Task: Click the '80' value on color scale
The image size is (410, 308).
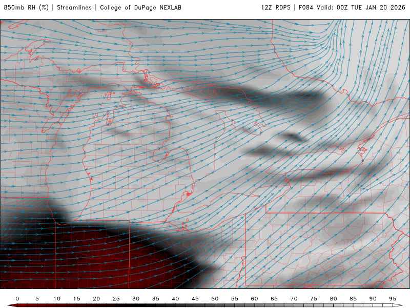Action: click(x=334, y=299)
